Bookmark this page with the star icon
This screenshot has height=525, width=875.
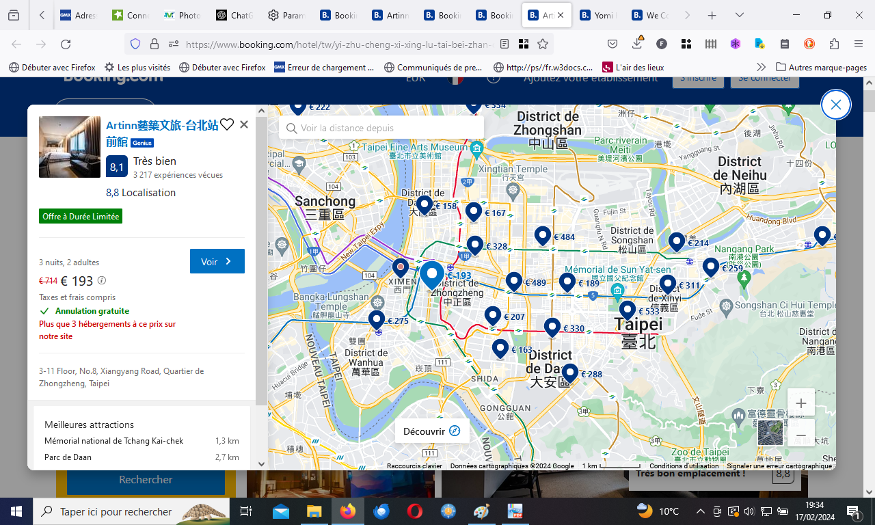(x=543, y=44)
